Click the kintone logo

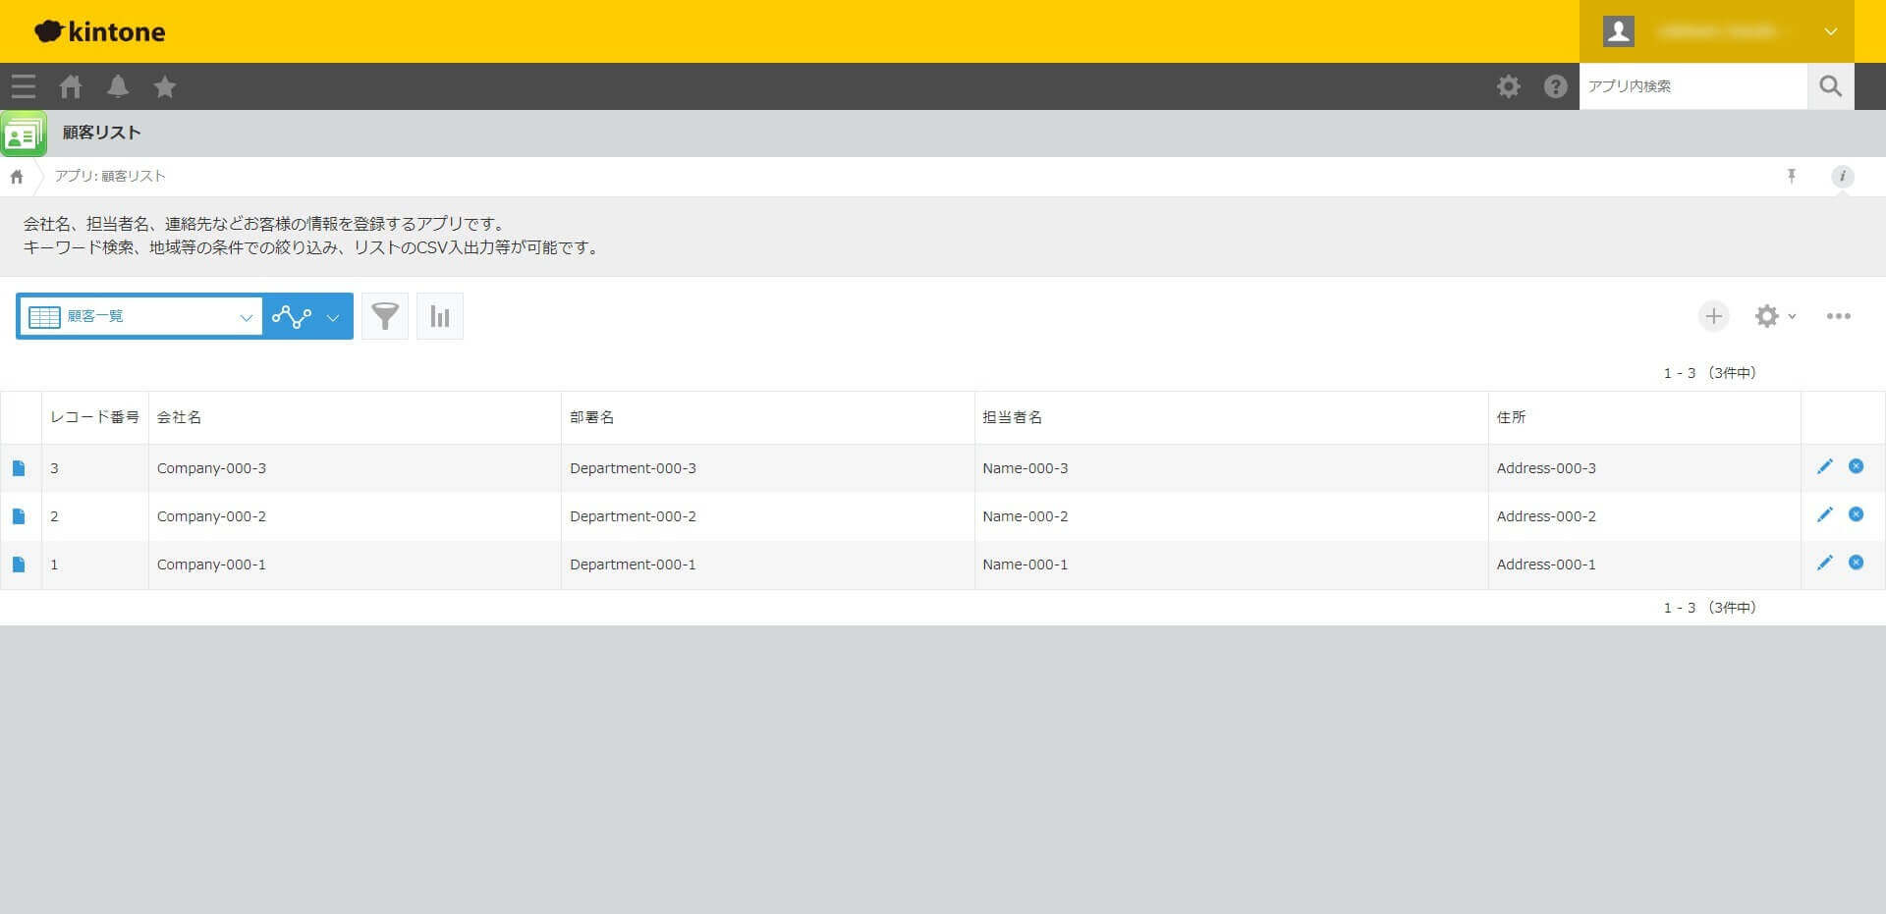pyautogui.click(x=100, y=31)
